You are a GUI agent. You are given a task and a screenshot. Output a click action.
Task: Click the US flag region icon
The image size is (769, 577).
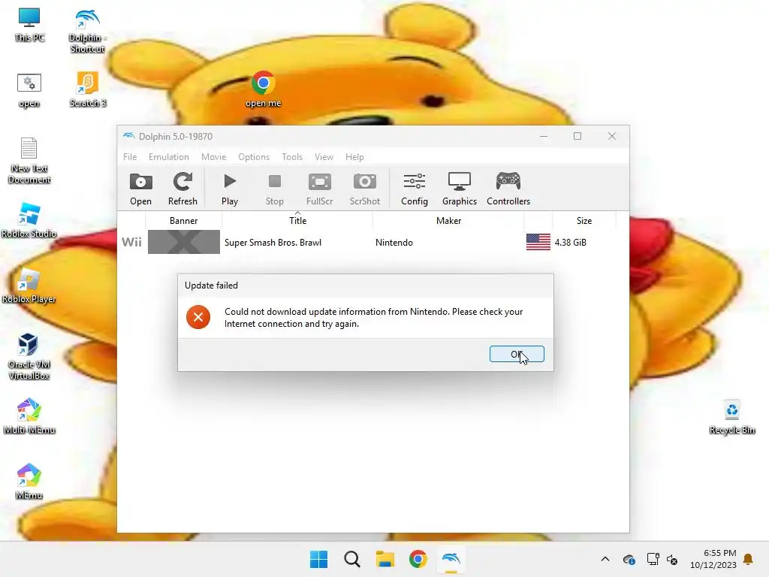tap(538, 243)
